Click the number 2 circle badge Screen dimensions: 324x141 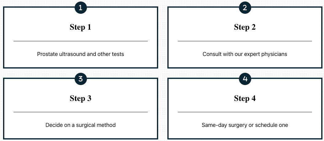point(245,8)
